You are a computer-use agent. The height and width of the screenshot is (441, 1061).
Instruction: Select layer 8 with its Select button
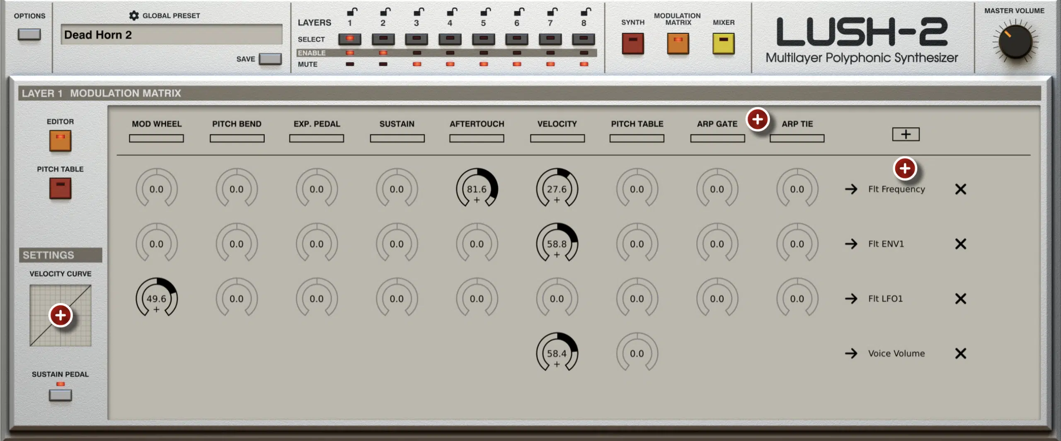[584, 39]
